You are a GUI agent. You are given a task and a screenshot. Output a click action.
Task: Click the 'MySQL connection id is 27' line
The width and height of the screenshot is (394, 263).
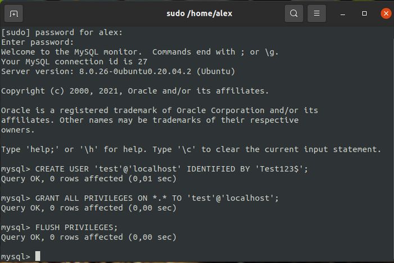pyautogui.click(x=74, y=62)
